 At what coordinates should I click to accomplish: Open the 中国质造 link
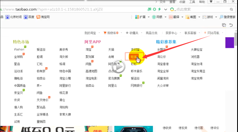[x=20, y=86]
